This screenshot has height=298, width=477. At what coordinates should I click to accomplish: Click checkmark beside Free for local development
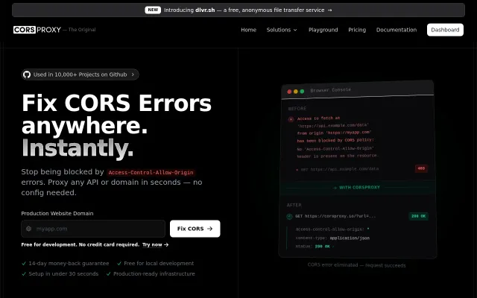[119, 263]
